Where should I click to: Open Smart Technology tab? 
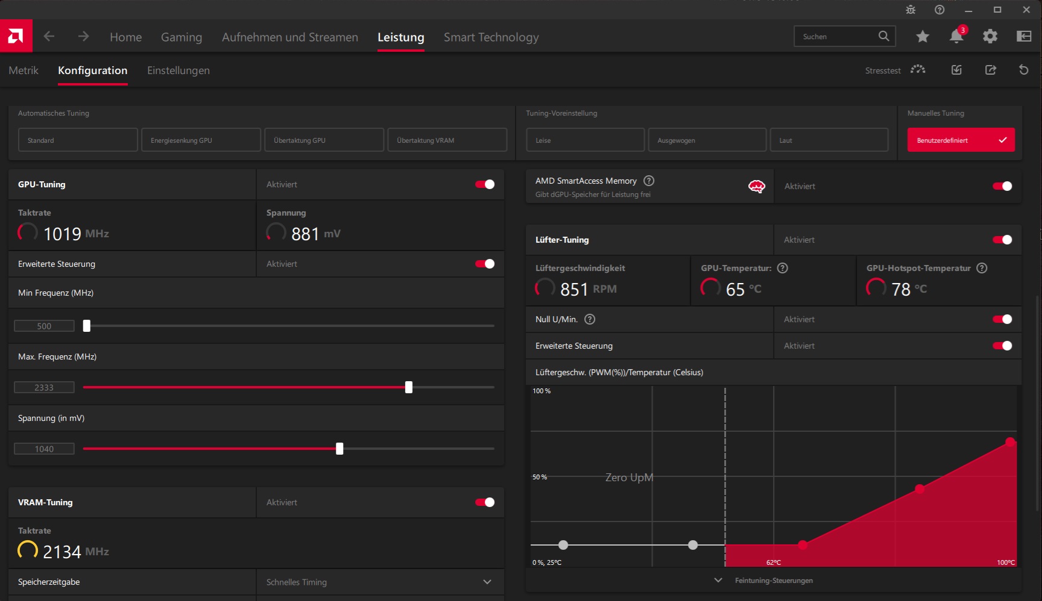[x=491, y=37]
